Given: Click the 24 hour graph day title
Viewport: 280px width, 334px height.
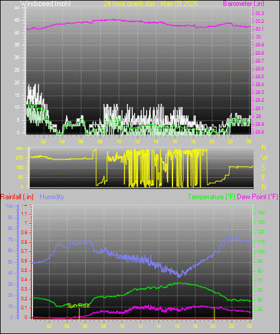Looking at the screenshot, I should (x=151, y=4).
